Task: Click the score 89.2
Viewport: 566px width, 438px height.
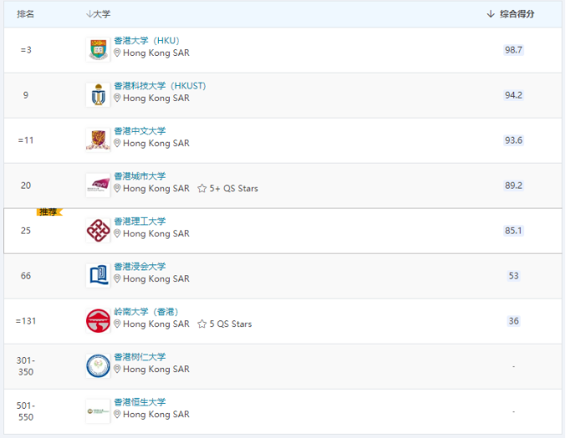Action: (x=513, y=185)
